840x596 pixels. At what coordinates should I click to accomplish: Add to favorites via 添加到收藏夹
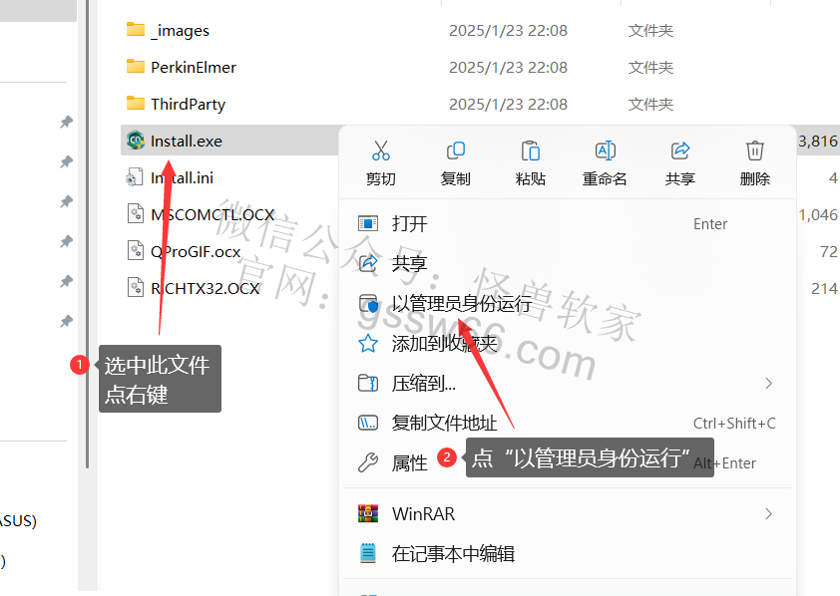pos(568,344)
